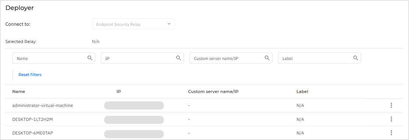Select the administrator-virtual-machine entry
409x140 pixels.
pyautogui.click(x=42, y=105)
